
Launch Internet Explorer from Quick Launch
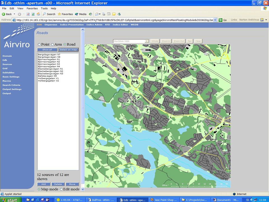point(38,200)
